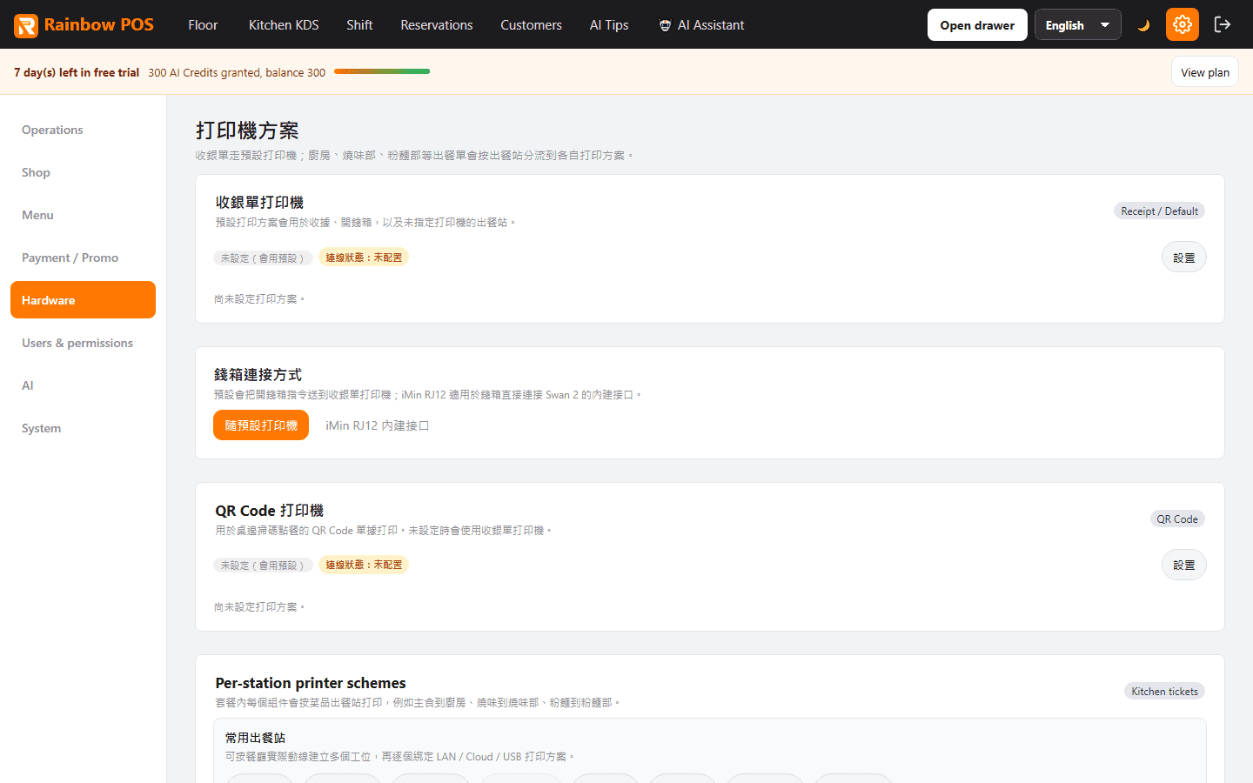Select Operations in the settings sidebar

tap(83, 130)
